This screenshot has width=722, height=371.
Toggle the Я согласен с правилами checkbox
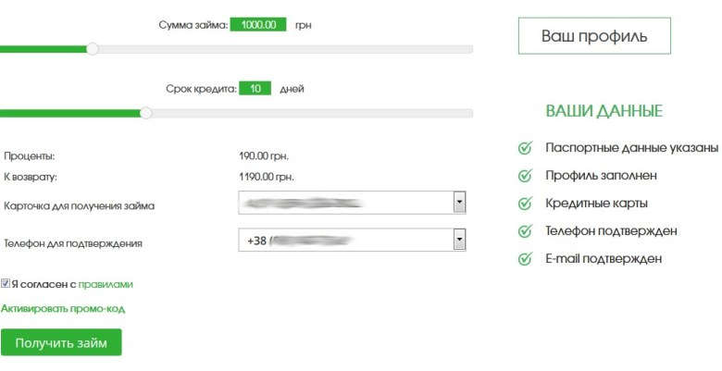click(x=6, y=284)
